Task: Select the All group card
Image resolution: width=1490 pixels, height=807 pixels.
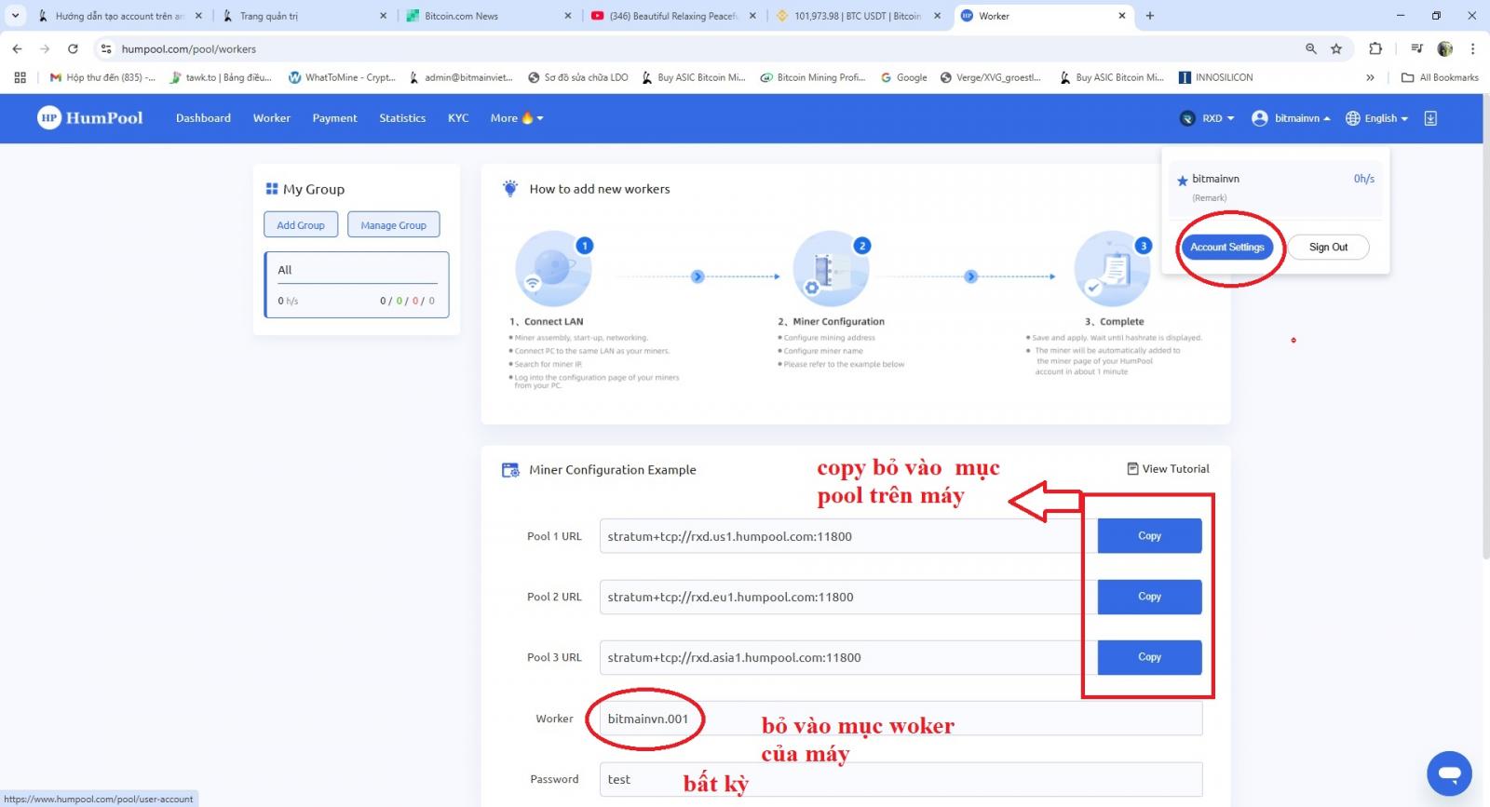Action: 357,285
